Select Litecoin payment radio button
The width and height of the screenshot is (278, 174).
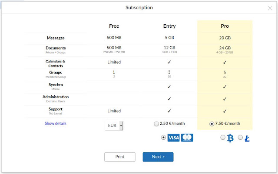[x=240, y=137]
